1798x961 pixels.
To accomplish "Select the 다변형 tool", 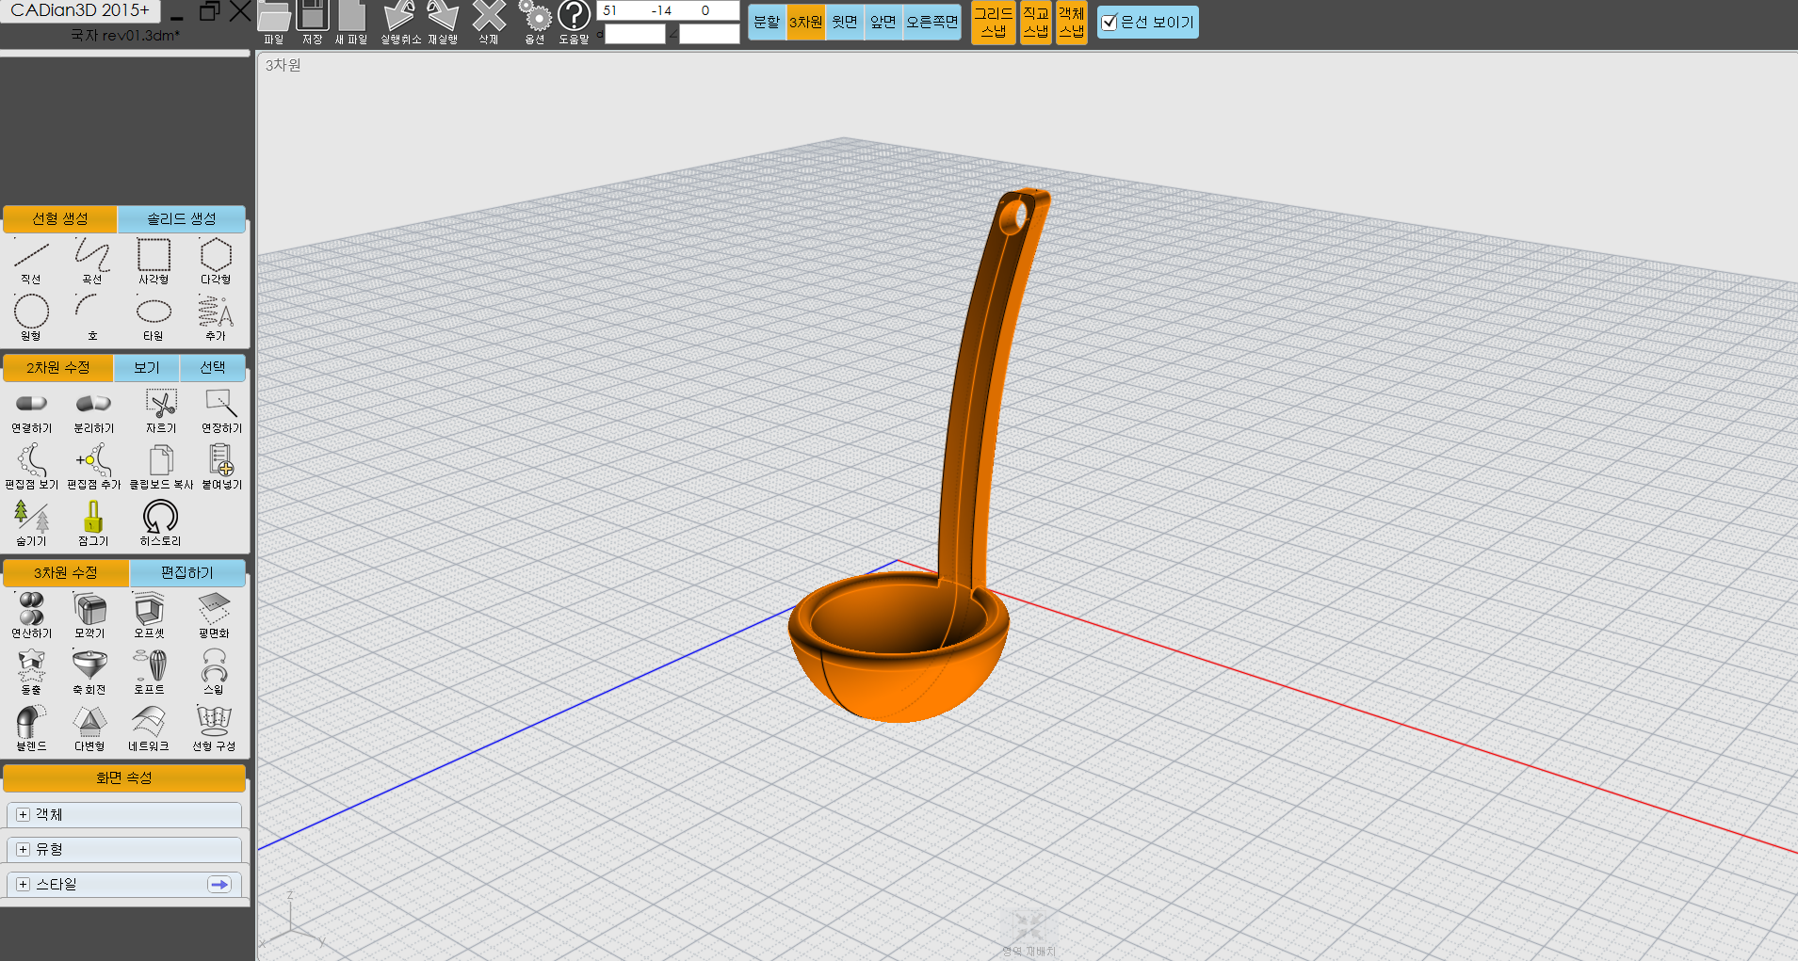I will pos(89,722).
